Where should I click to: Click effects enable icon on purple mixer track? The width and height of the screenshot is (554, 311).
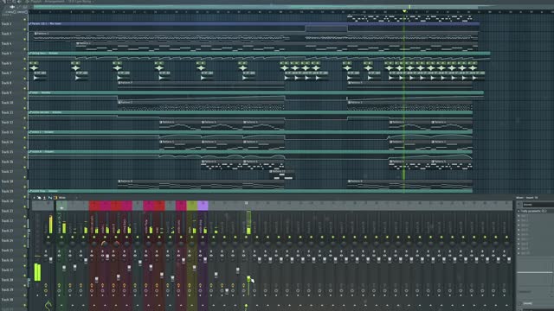(200, 285)
